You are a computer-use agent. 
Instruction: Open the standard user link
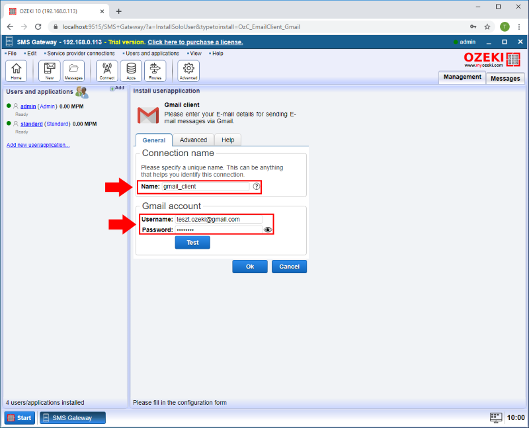pos(31,124)
